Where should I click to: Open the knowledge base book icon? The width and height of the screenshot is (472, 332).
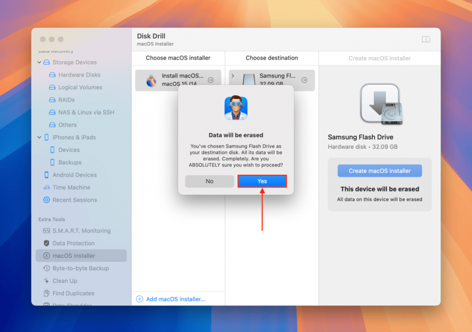(426, 39)
